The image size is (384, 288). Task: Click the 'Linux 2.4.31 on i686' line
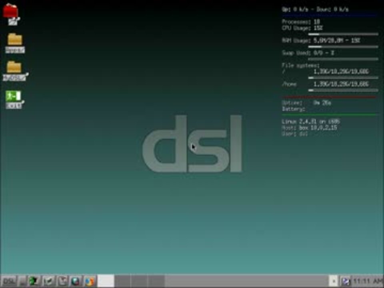click(311, 122)
